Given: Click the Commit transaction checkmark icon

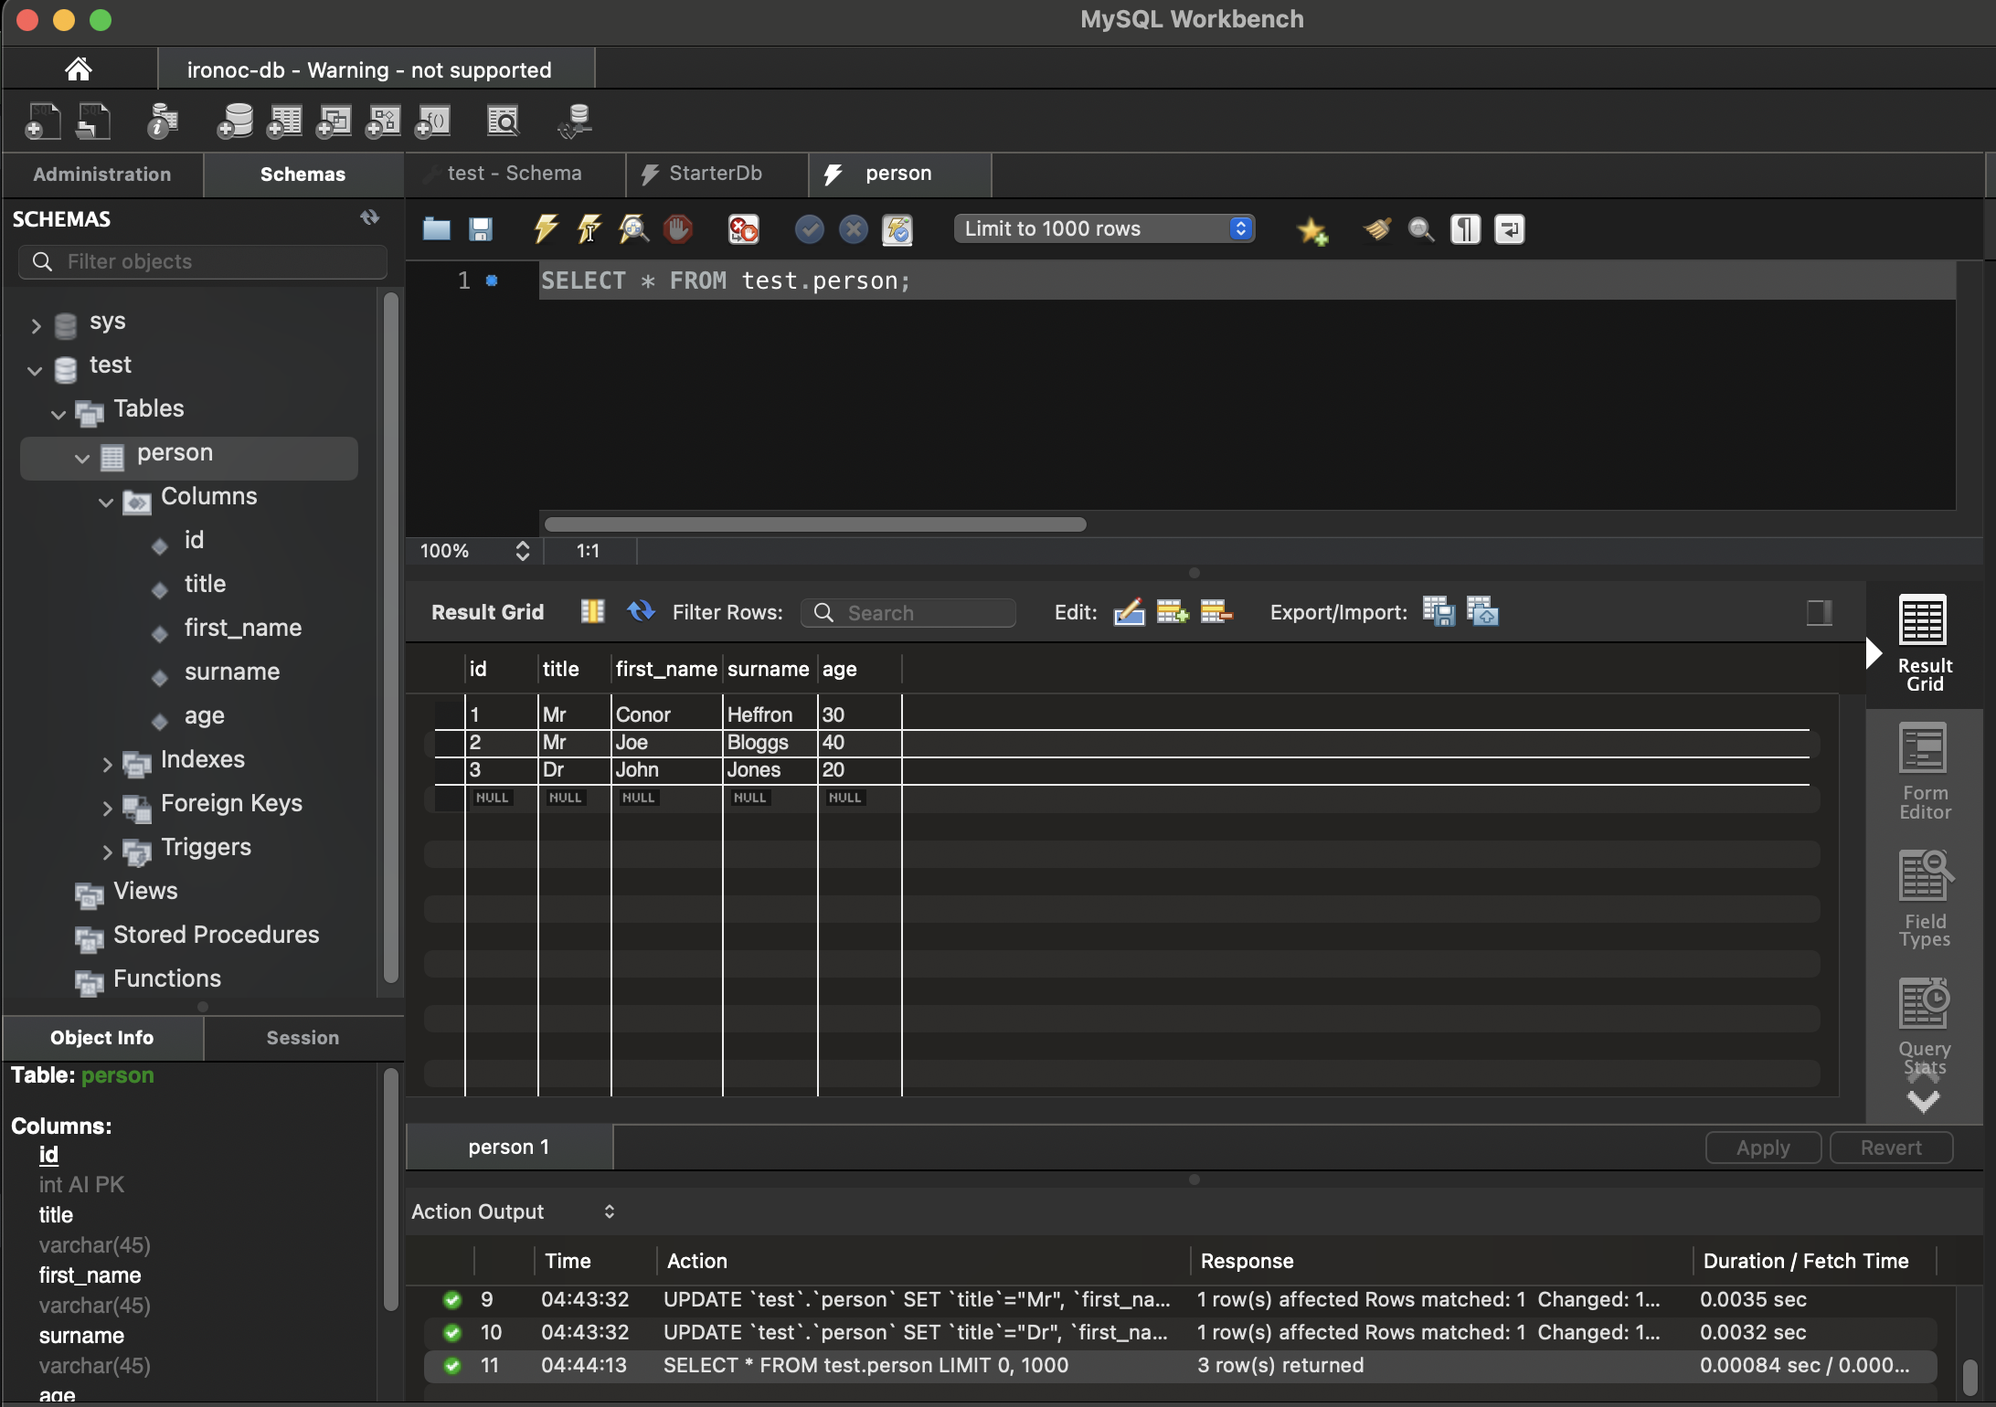Looking at the screenshot, I should [809, 228].
